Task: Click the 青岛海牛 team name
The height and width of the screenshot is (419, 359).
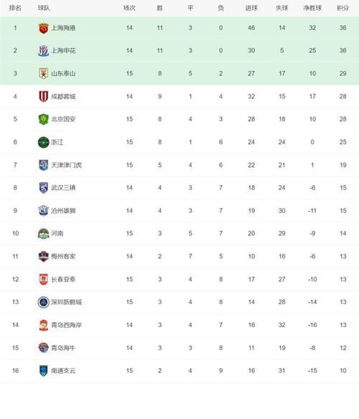Action: click(x=63, y=348)
